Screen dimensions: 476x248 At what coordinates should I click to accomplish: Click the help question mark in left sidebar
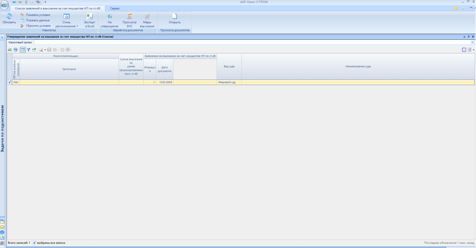[x=2, y=232]
